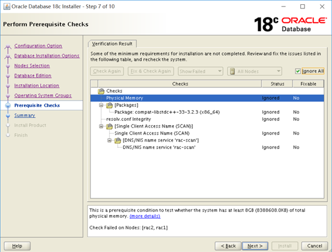Click the [Packages] folder icon
This screenshot has height=252, width=332.
coord(110,105)
